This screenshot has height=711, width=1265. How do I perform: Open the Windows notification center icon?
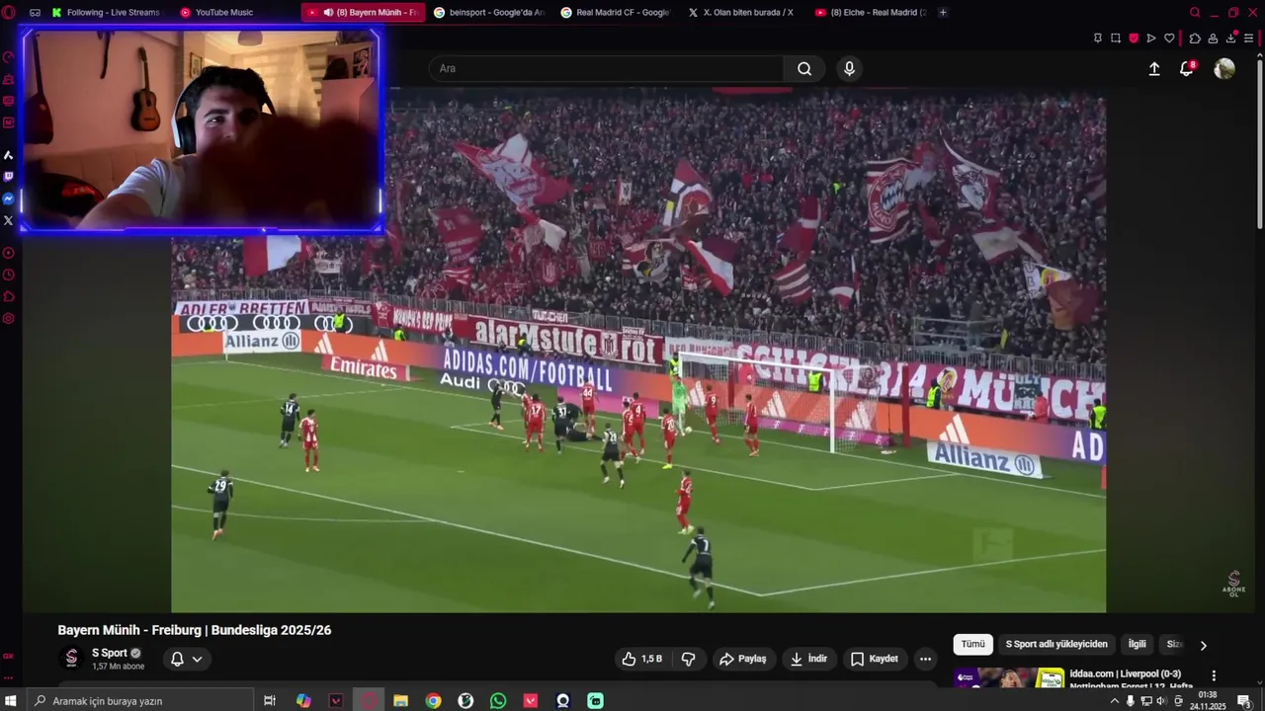click(1244, 701)
